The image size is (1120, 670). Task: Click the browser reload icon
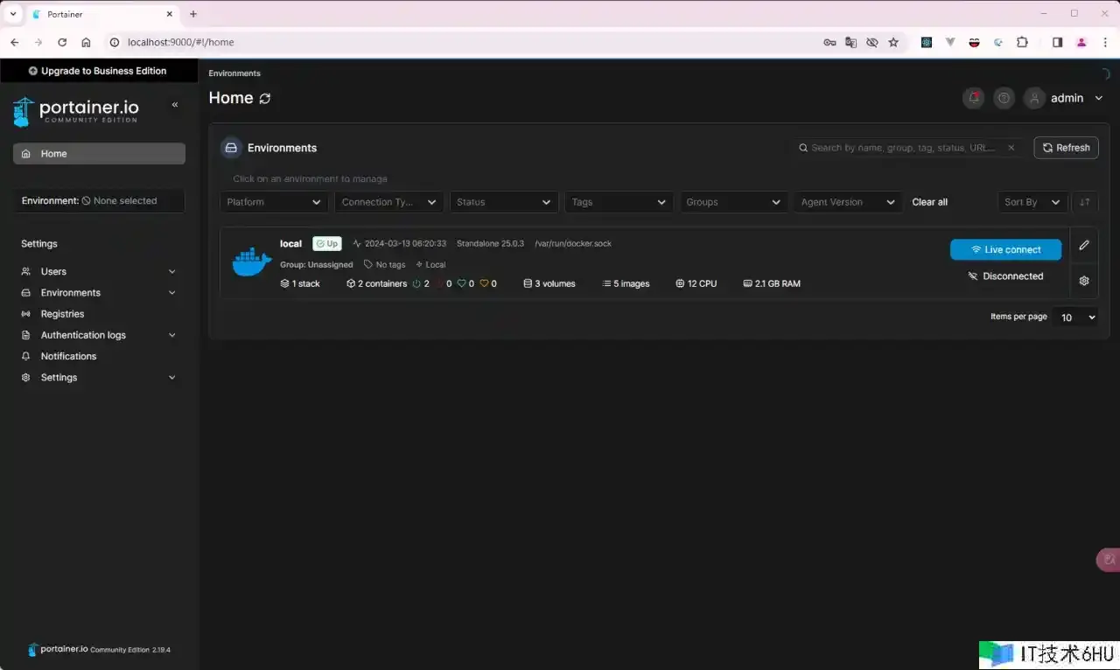coord(62,42)
